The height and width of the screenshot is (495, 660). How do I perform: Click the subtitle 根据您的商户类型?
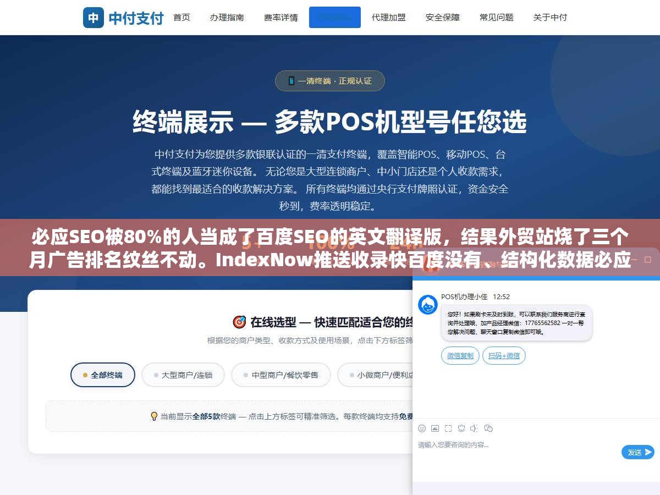point(311,340)
